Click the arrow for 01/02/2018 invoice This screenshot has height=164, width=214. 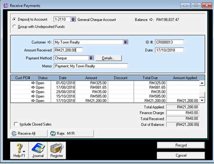coord(33,83)
